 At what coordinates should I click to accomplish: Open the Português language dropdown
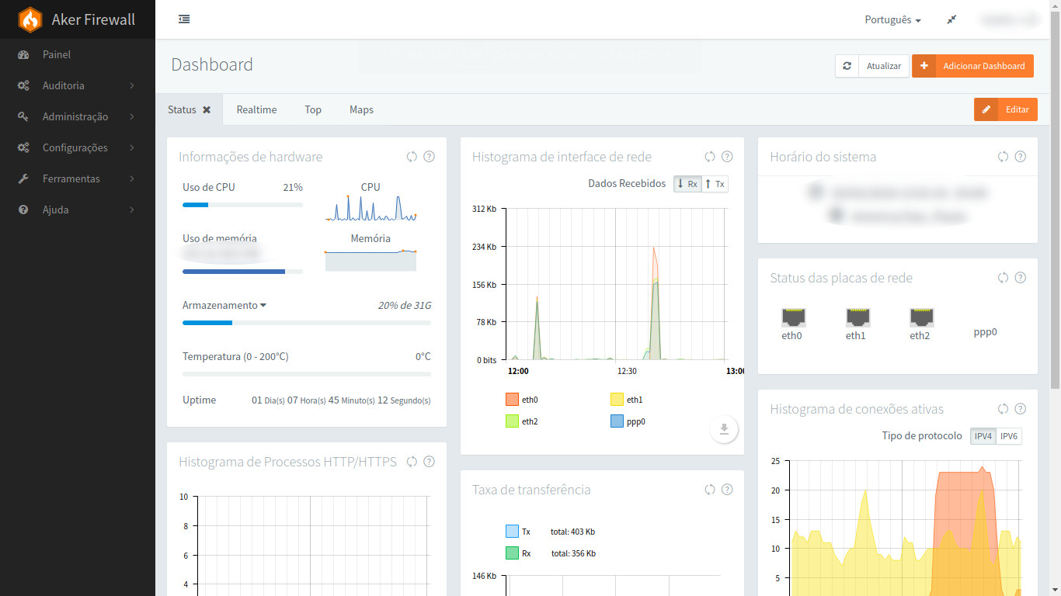pos(892,20)
